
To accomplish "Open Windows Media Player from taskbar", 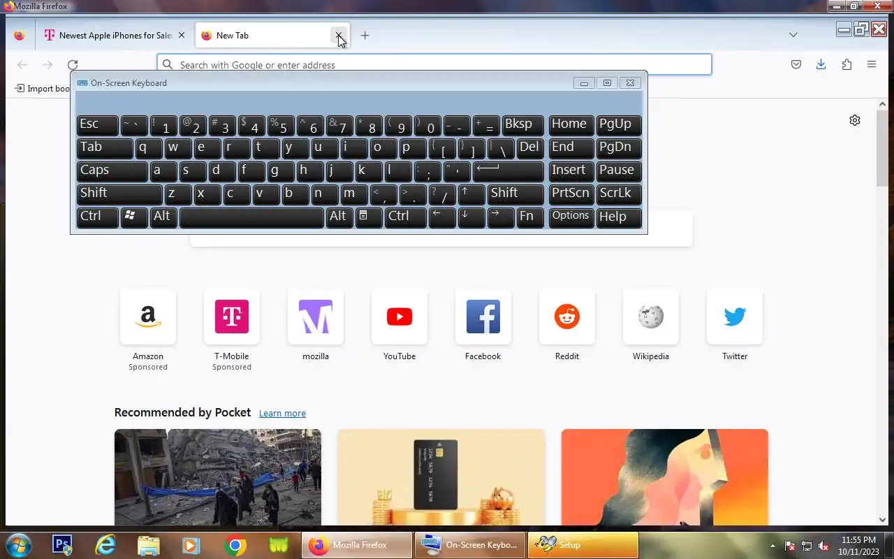I will point(192,545).
